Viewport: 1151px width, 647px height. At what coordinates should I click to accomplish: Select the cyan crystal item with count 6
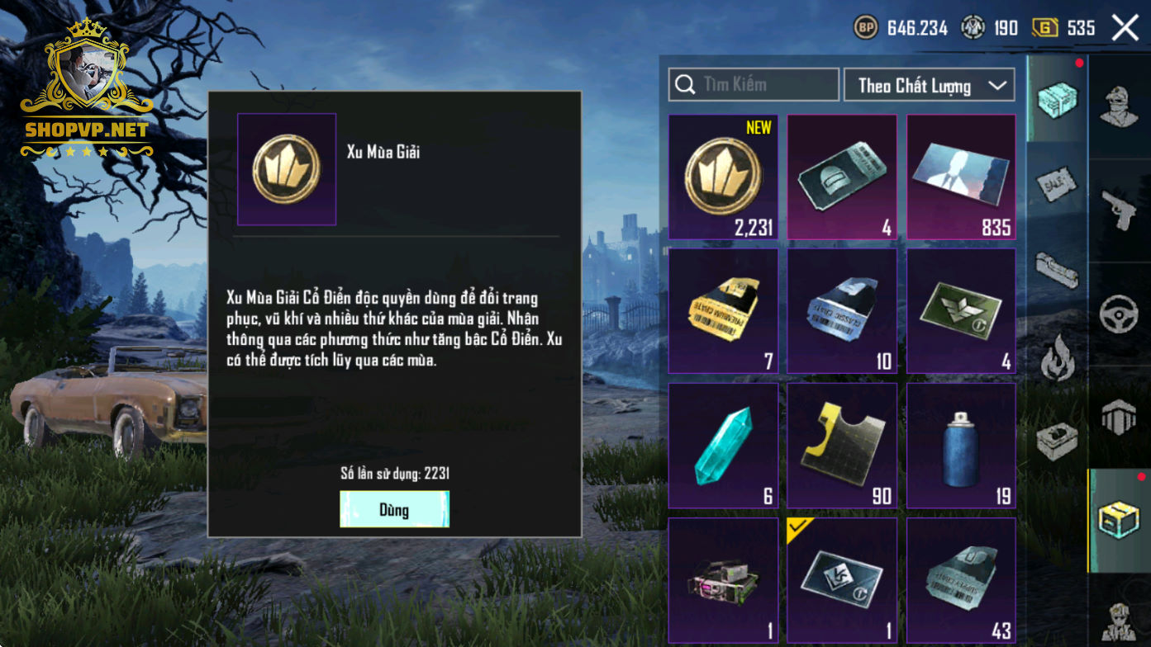point(723,446)
